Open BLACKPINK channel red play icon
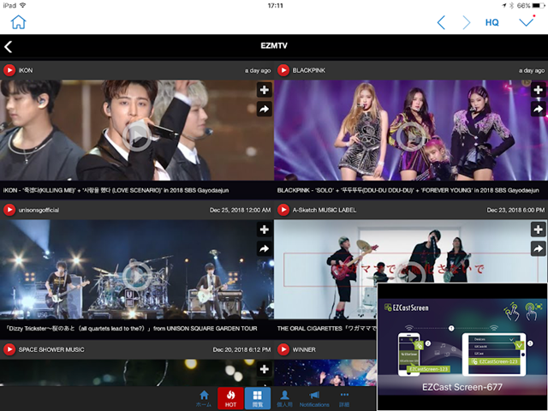The height and width of the screenshot is (411, 548). 283,70
